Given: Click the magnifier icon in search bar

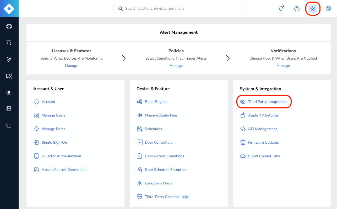Looking at the screenshot, I should pos(121,9).
